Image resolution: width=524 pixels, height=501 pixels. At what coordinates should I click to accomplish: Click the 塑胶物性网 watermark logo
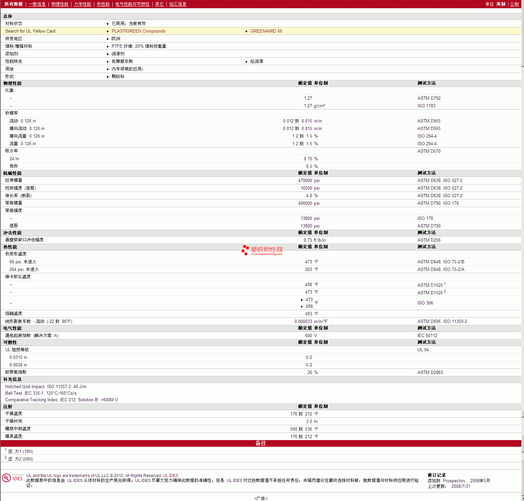coord(262,250)
